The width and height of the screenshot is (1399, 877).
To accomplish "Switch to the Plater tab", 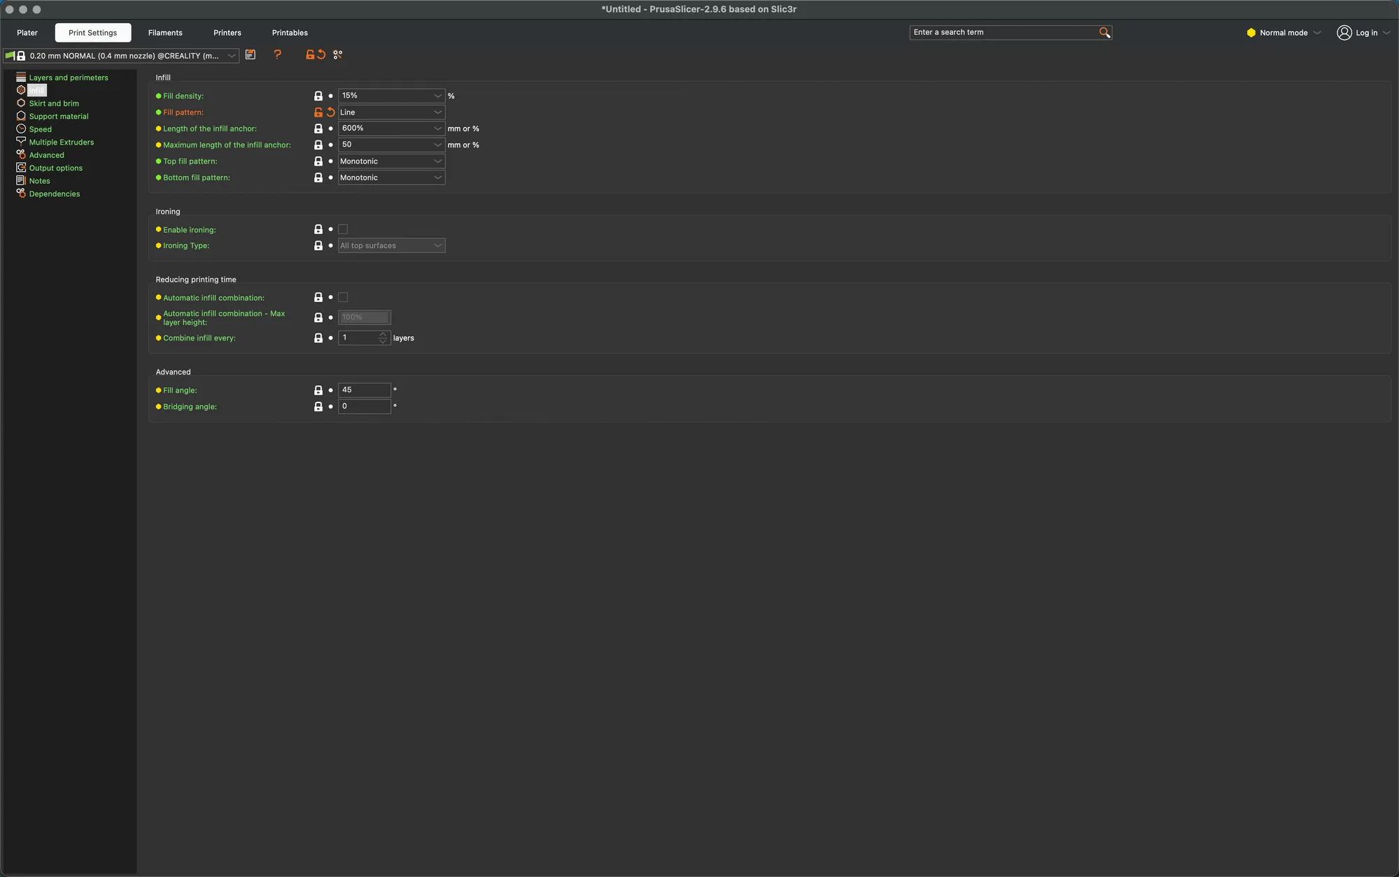I will [x=27, y=33].
